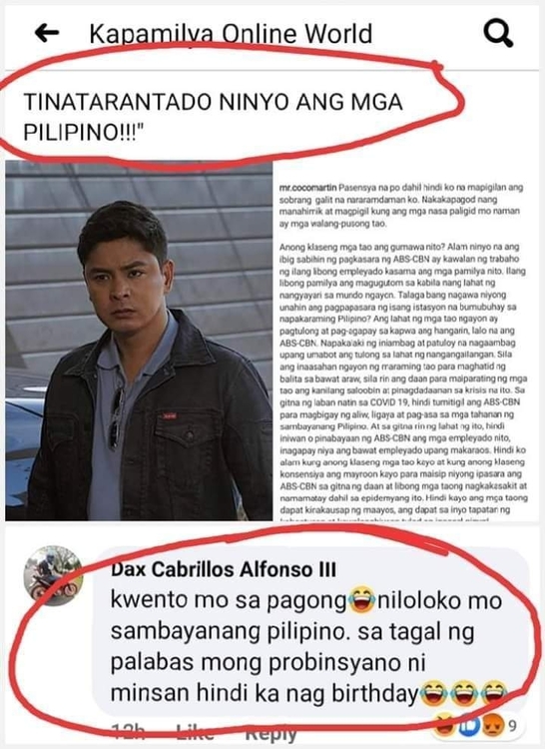Click the first laughing emoji after 'birthday'

[x=433, y=694]
